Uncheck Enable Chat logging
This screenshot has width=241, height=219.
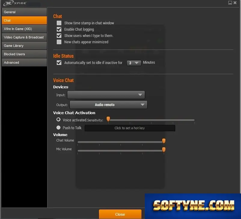tap(59, 29)
